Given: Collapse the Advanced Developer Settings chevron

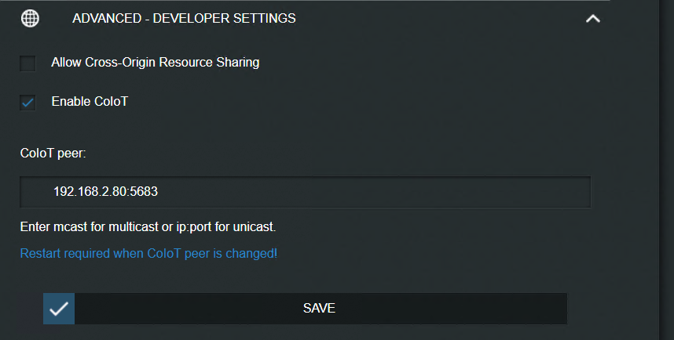Looking at the screenshot, I should coord(593,18).
